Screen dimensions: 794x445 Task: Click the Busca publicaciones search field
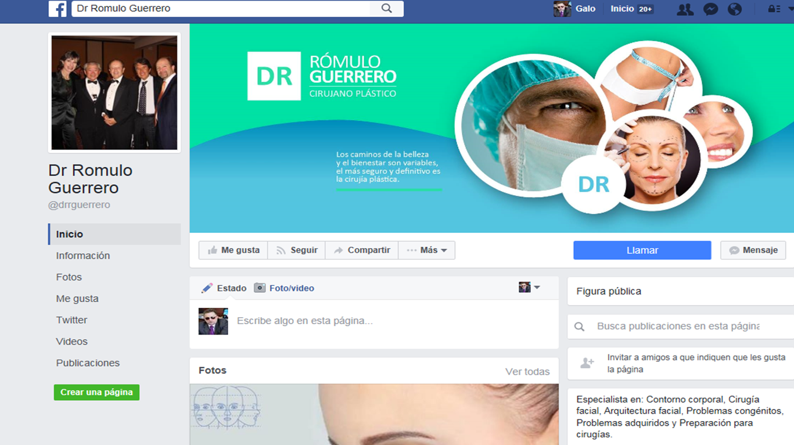point(677,326)
